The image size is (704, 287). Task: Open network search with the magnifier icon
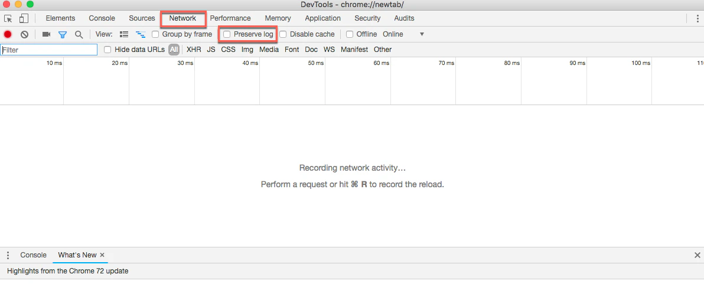point(79,35)
